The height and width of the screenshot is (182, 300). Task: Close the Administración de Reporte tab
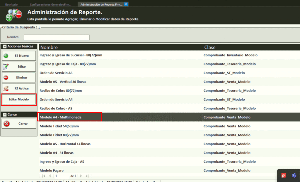(126, 4)
